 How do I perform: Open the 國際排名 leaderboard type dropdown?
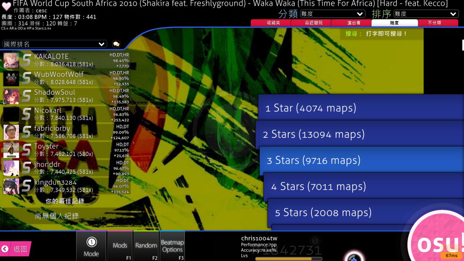(x=54, y=44)
